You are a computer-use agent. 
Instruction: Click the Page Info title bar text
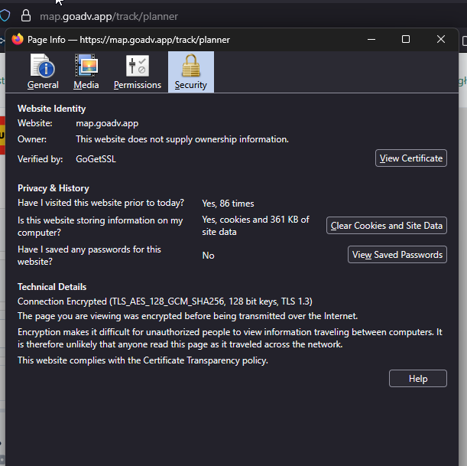128,40
